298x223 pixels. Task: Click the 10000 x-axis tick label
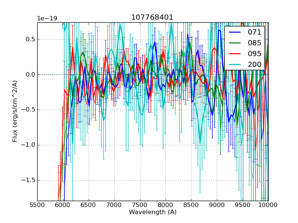pos(268,205)
